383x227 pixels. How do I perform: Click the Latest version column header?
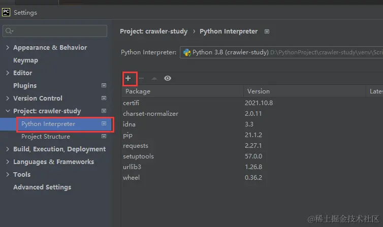coord(375,91)
